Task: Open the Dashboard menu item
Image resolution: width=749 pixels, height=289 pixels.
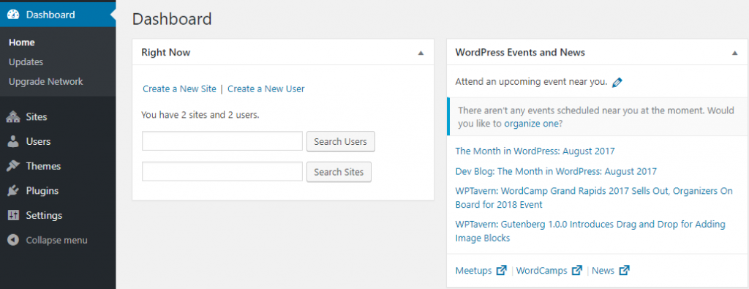Action: [x=58, y=15]
